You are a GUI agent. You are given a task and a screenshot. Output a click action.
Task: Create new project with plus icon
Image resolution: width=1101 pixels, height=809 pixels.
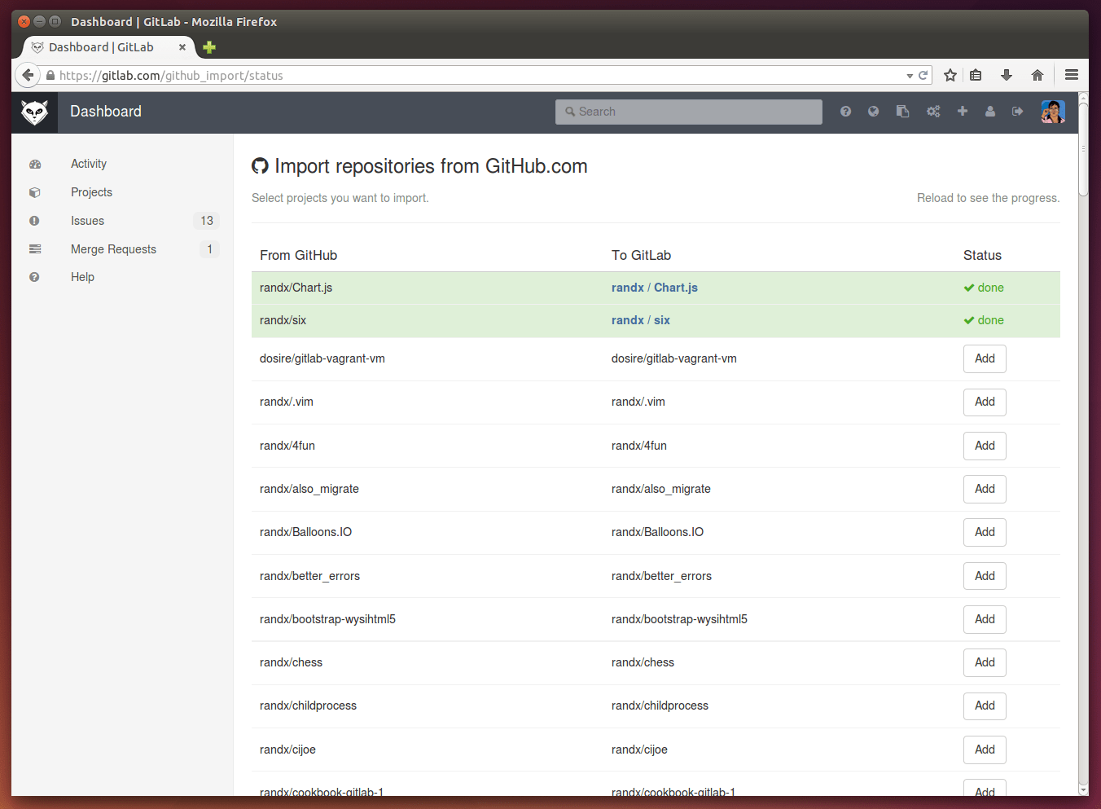click(x=963, y=112)
